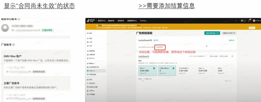Click the 广告数据面板 page title
Screen dimensions: 261x102
coord(144,33)
